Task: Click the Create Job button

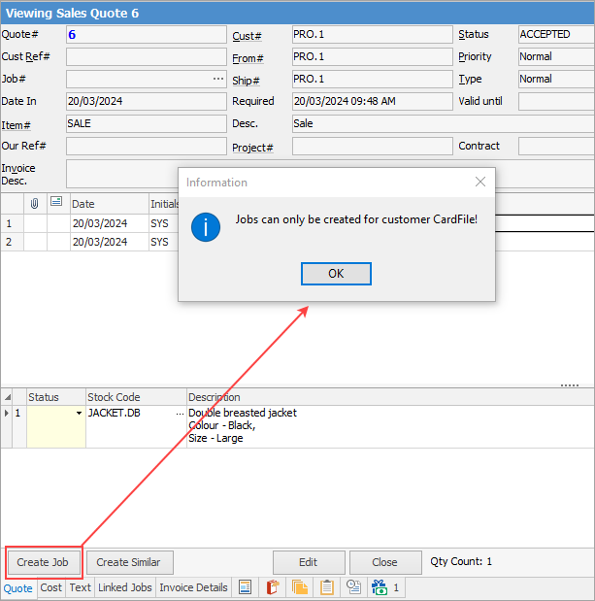Action: coord(43,562)
